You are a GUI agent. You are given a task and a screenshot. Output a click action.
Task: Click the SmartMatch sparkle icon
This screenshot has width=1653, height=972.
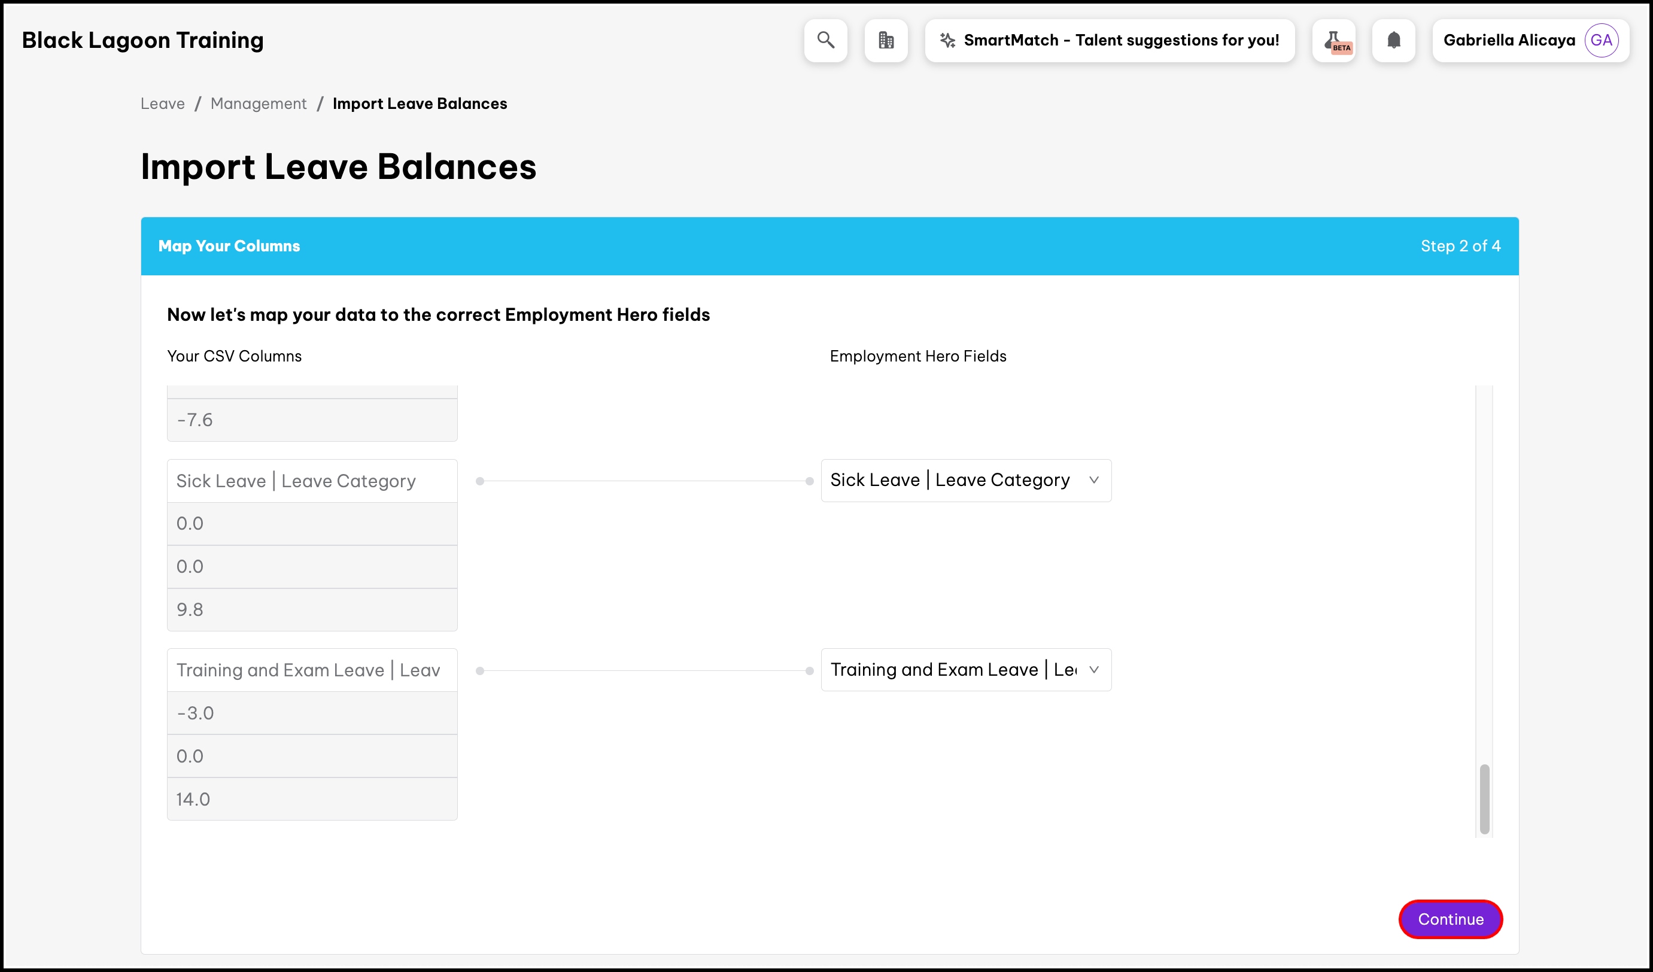(947, 41)
